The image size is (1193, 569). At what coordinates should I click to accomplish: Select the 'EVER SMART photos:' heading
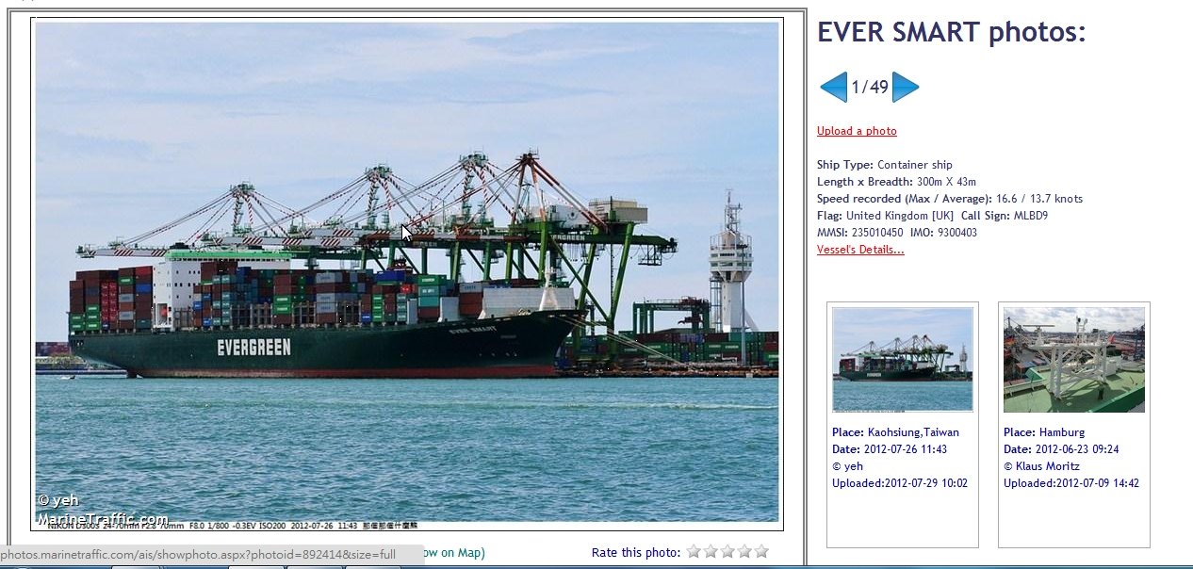coord(952,32)
